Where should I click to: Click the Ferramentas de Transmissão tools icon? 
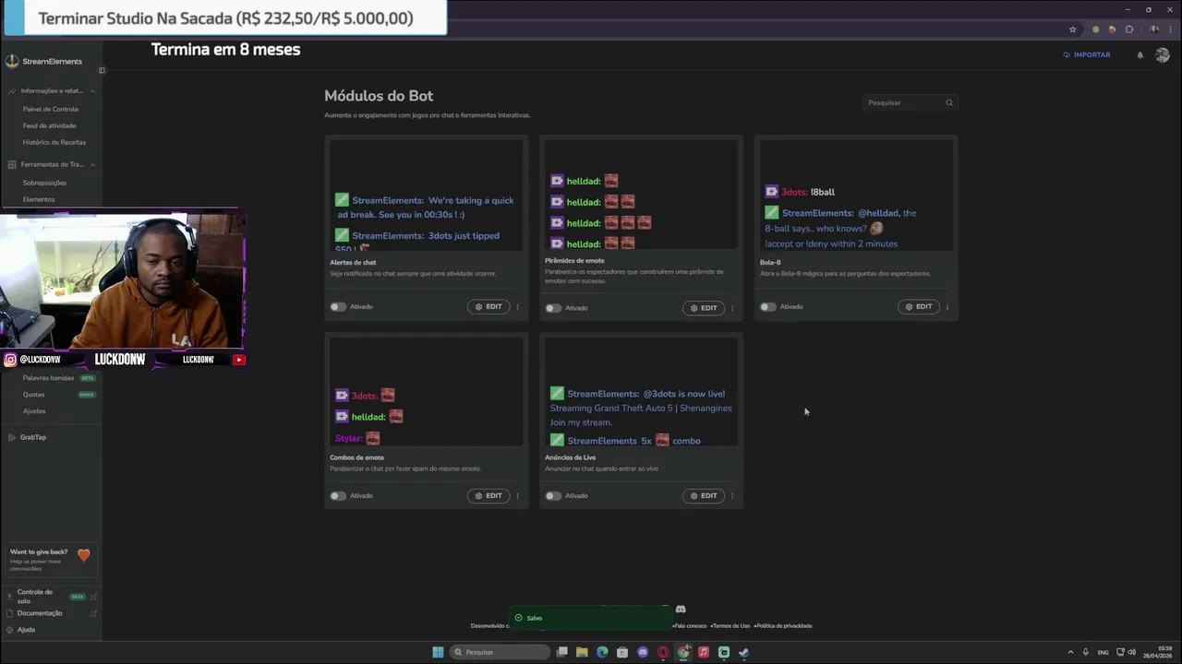[12, 164]
